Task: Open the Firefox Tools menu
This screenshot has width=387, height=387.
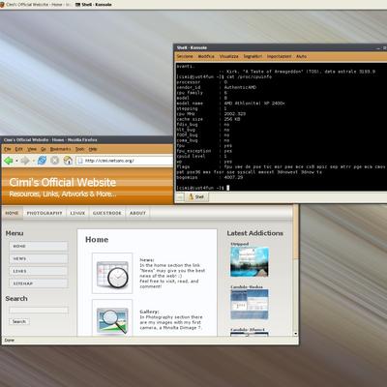Action: [x=79, y=149]
